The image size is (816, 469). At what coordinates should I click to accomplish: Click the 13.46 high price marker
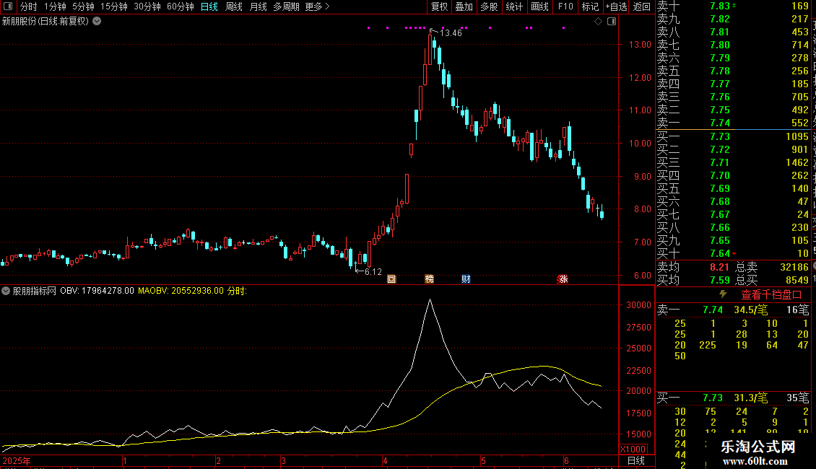(x=451, y=32)
